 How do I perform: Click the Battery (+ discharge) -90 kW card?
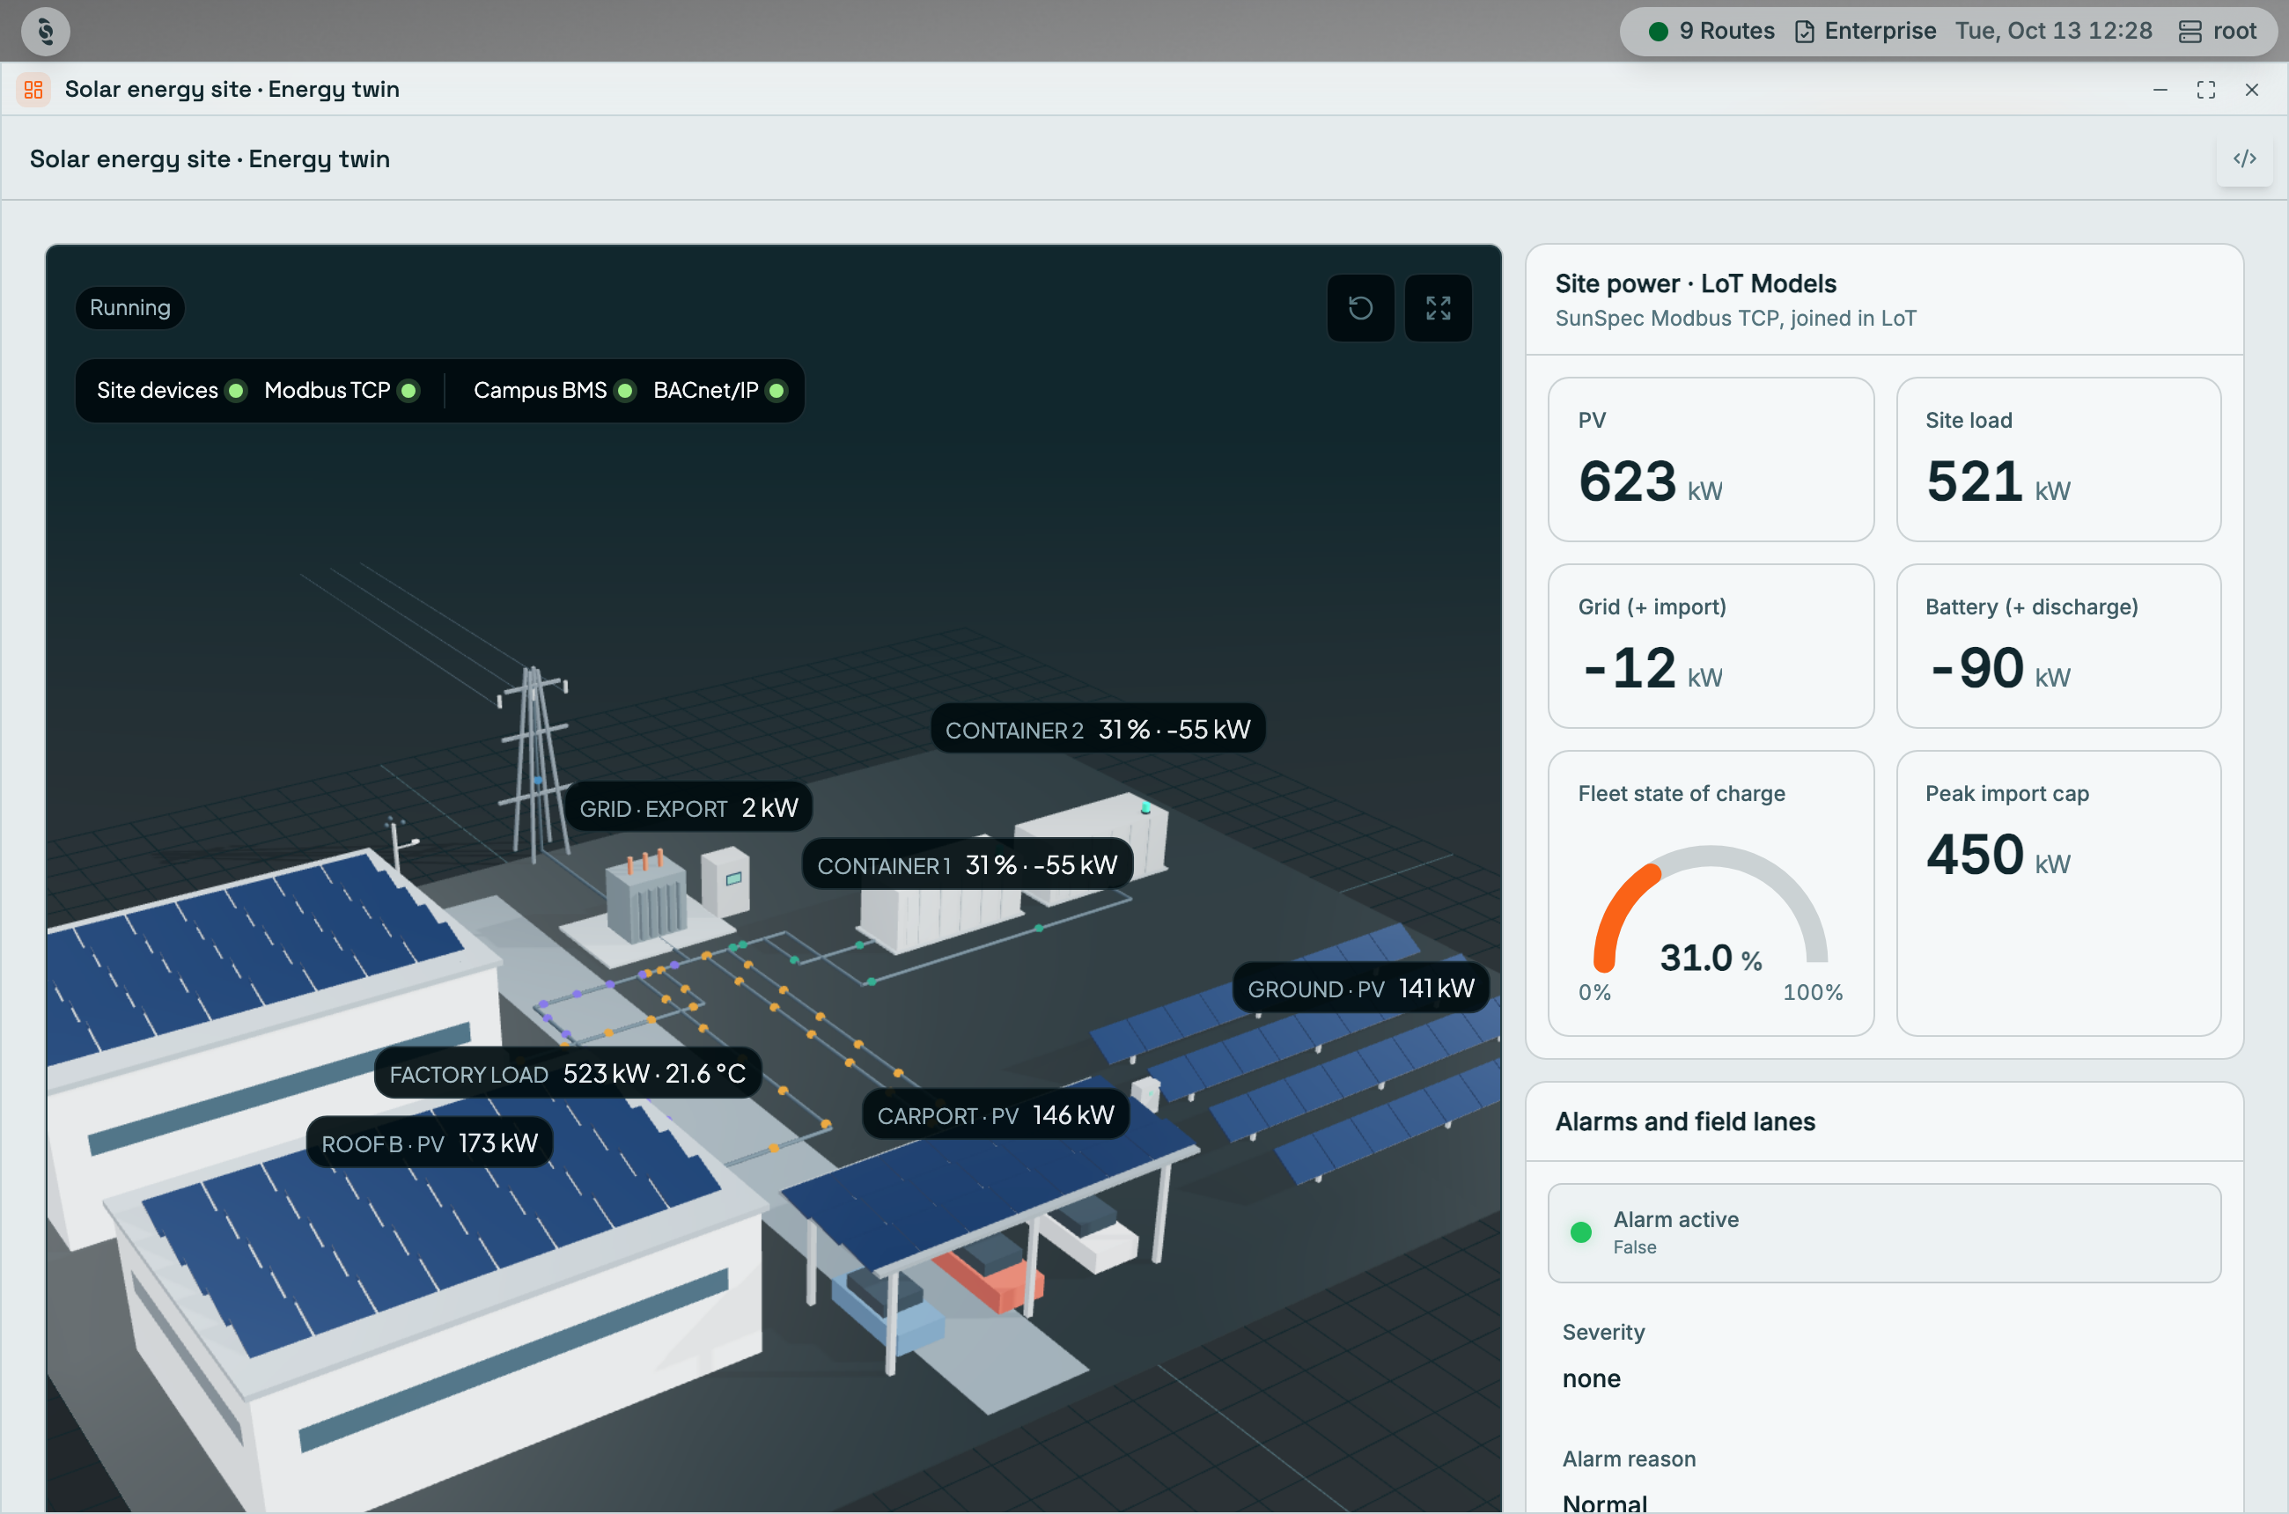(2058, 646)
